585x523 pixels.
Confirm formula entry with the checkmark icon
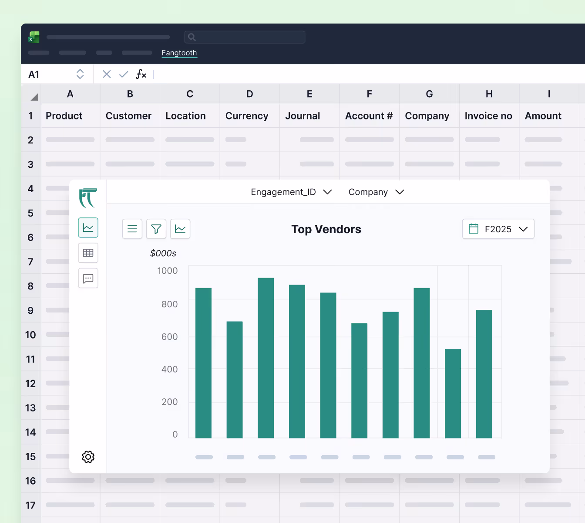pos(124,74)
